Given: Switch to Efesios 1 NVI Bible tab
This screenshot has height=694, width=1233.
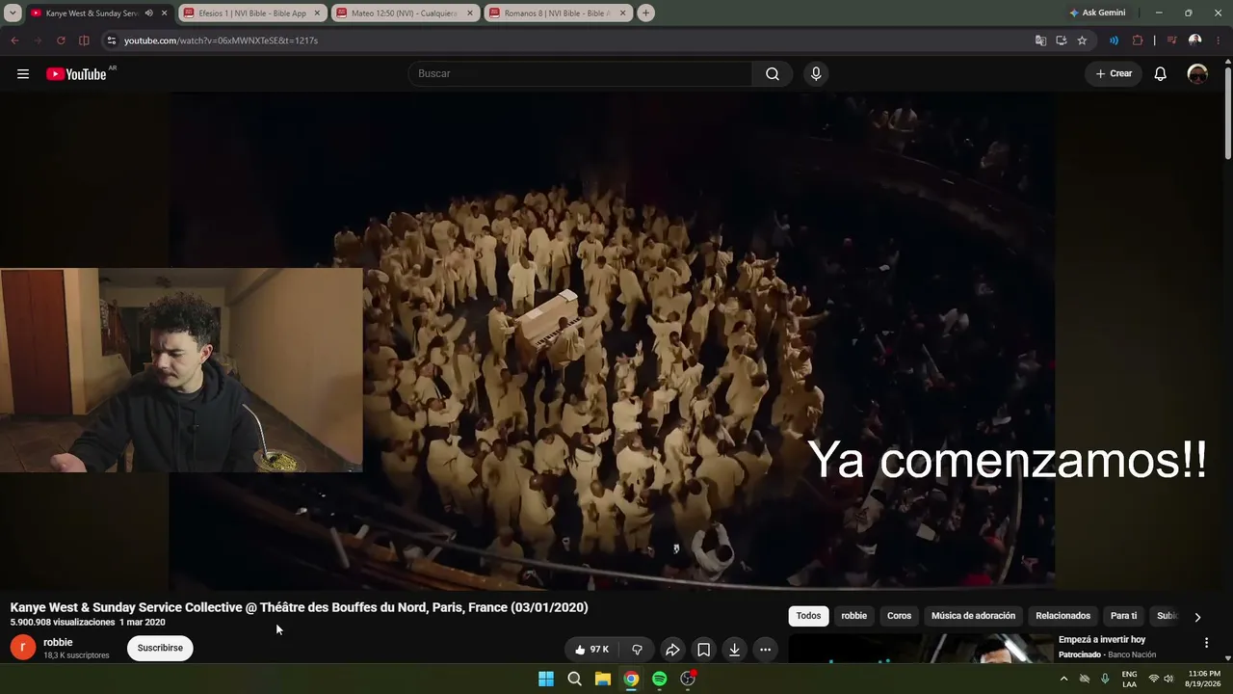Looking at the screenshot, I should [250, 13].
